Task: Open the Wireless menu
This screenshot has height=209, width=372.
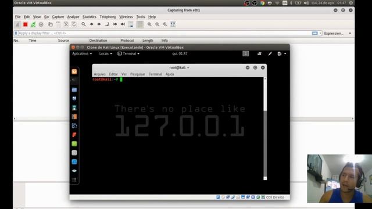Action: [126, 17]
